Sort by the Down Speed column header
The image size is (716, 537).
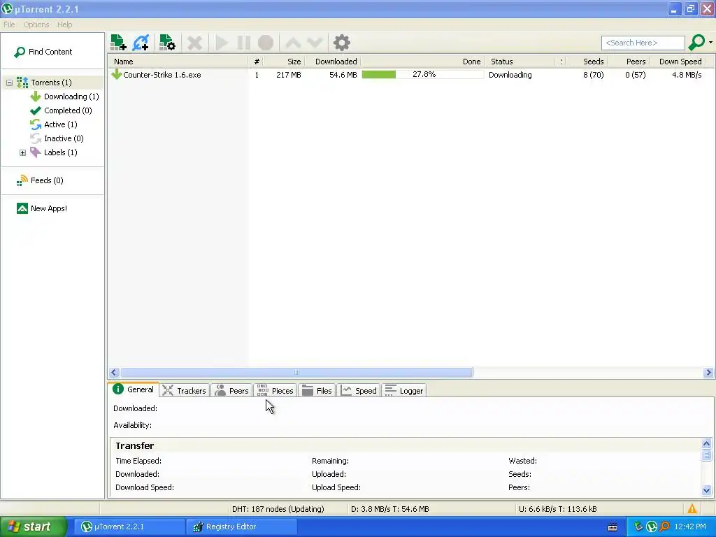point(678,62)
